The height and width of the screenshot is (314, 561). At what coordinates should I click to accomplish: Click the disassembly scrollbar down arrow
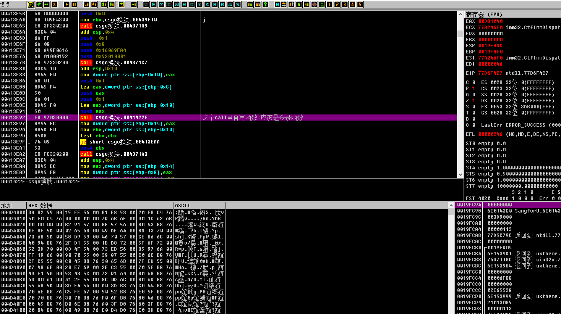tap(460, 174)
